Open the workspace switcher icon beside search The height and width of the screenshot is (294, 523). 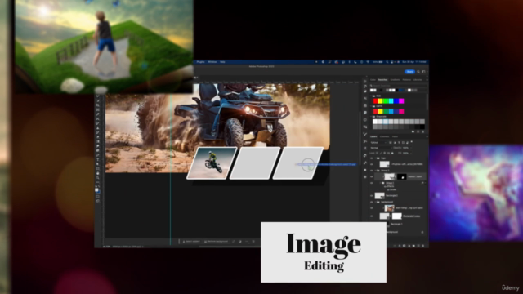423,72
